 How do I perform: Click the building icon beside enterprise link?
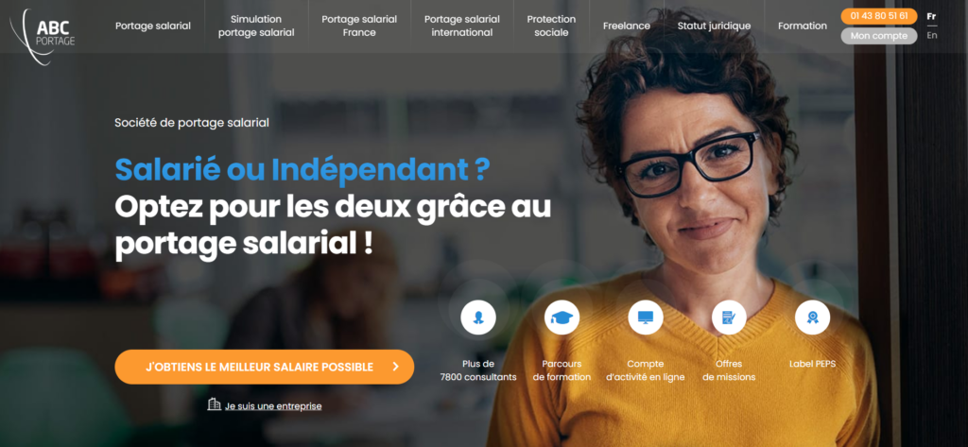(215, 404)
